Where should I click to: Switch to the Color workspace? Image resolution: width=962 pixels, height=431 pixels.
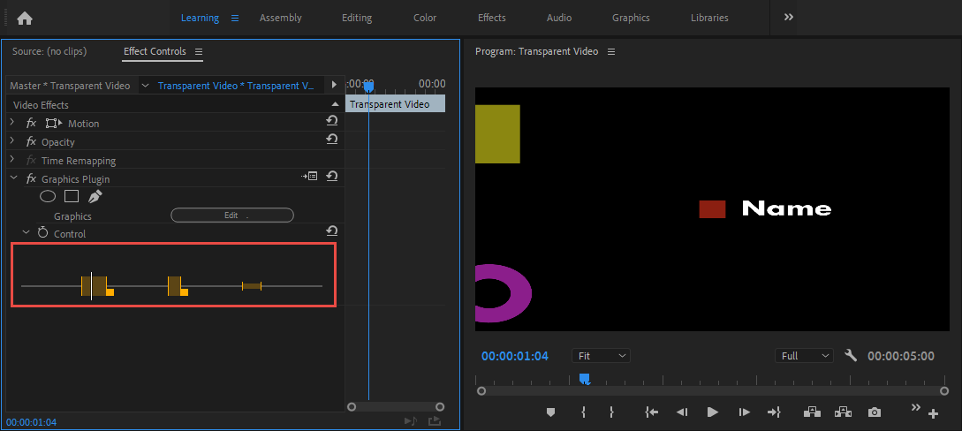pyautogui.click(x=425, y=18)
